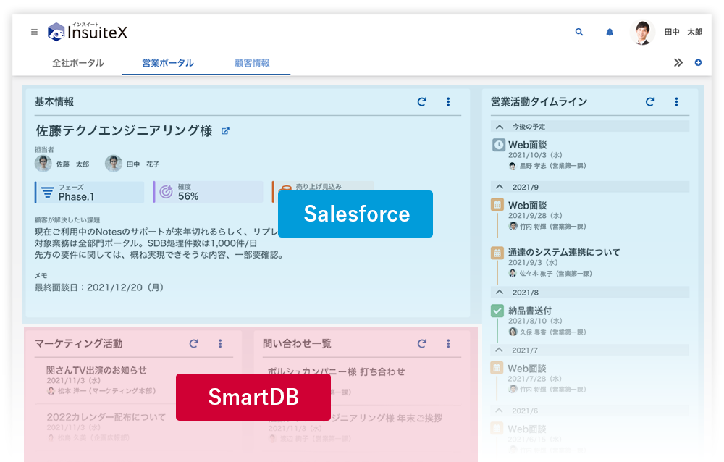Click the Salesforce label

coord(355,214)
